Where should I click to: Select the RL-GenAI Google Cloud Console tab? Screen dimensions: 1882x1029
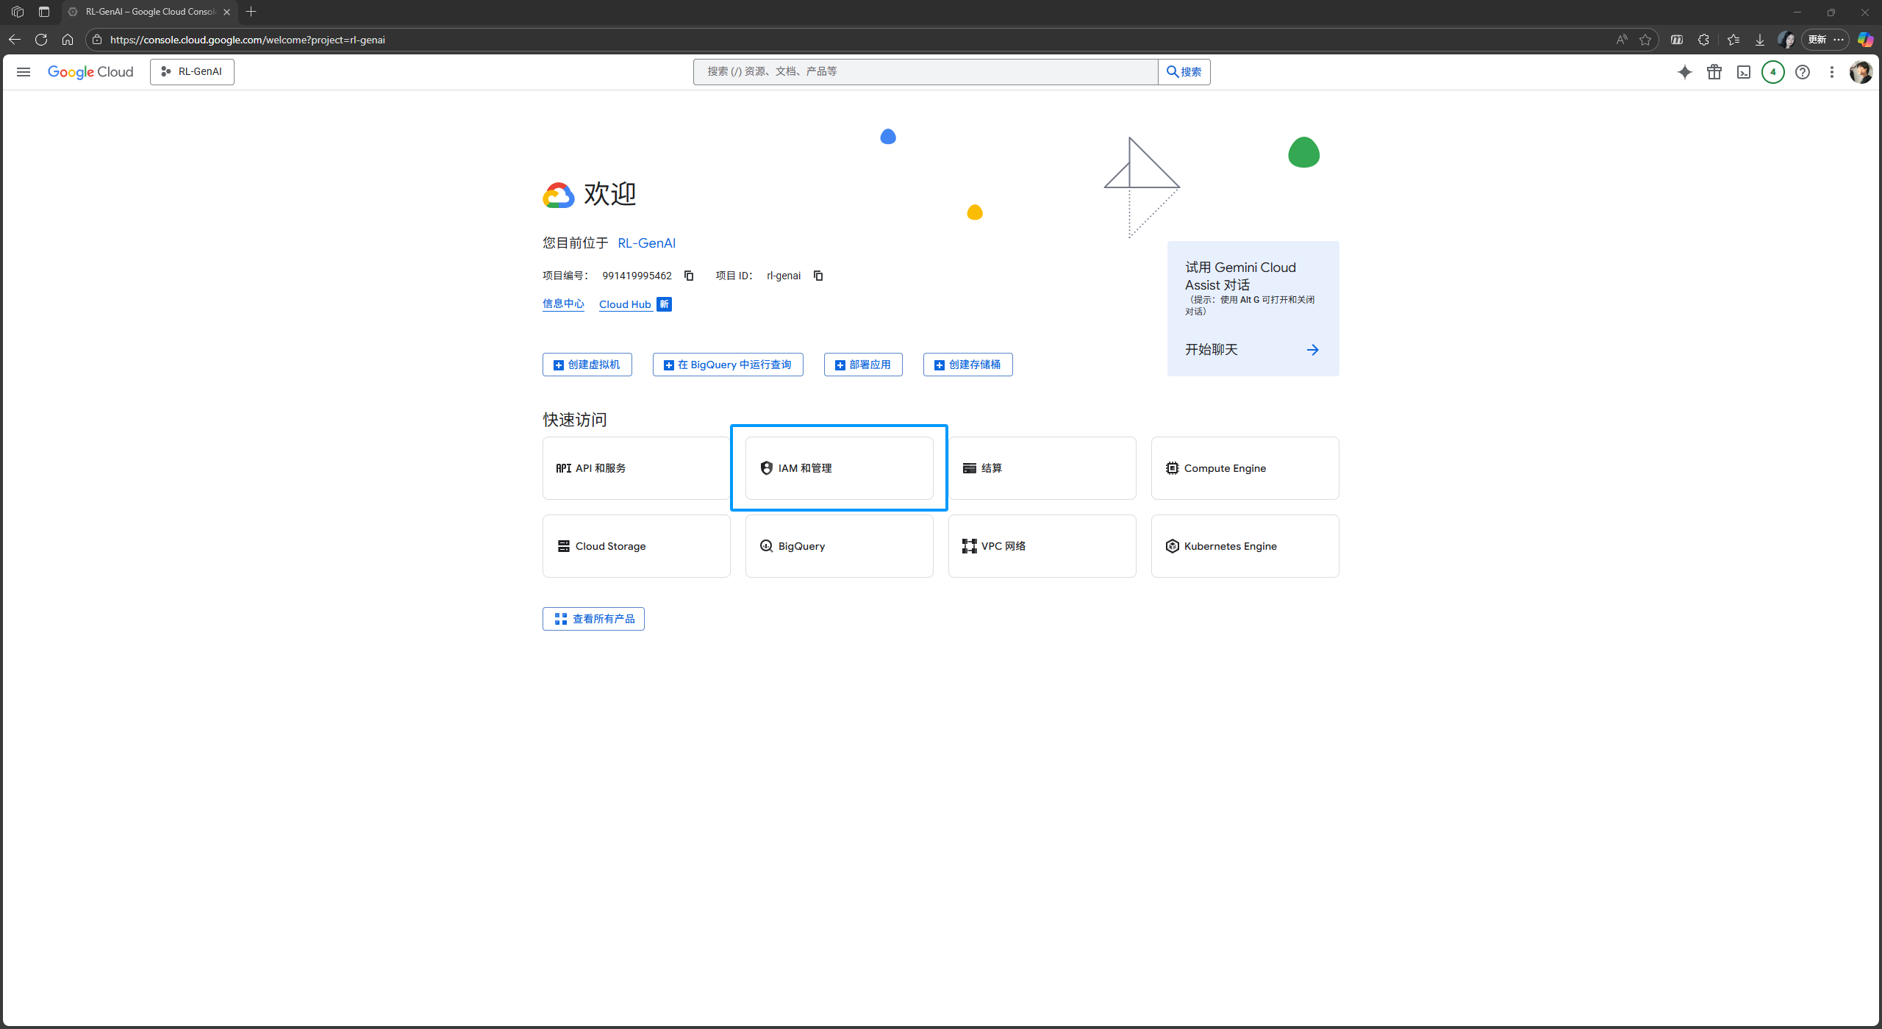pos(150,12)
